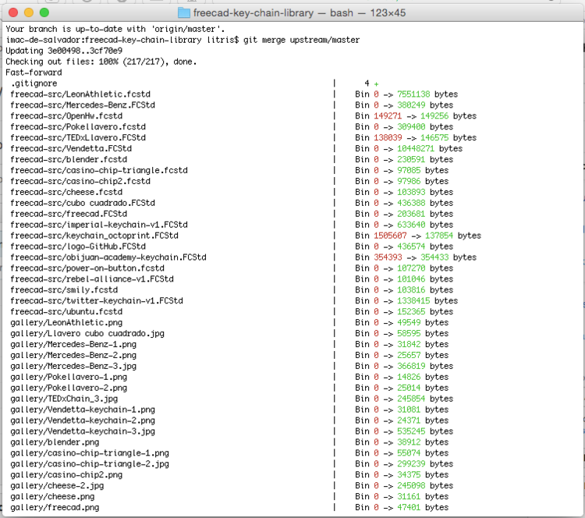
Task: Close the Terminal window with red button
Action: [x=13, y=13]
